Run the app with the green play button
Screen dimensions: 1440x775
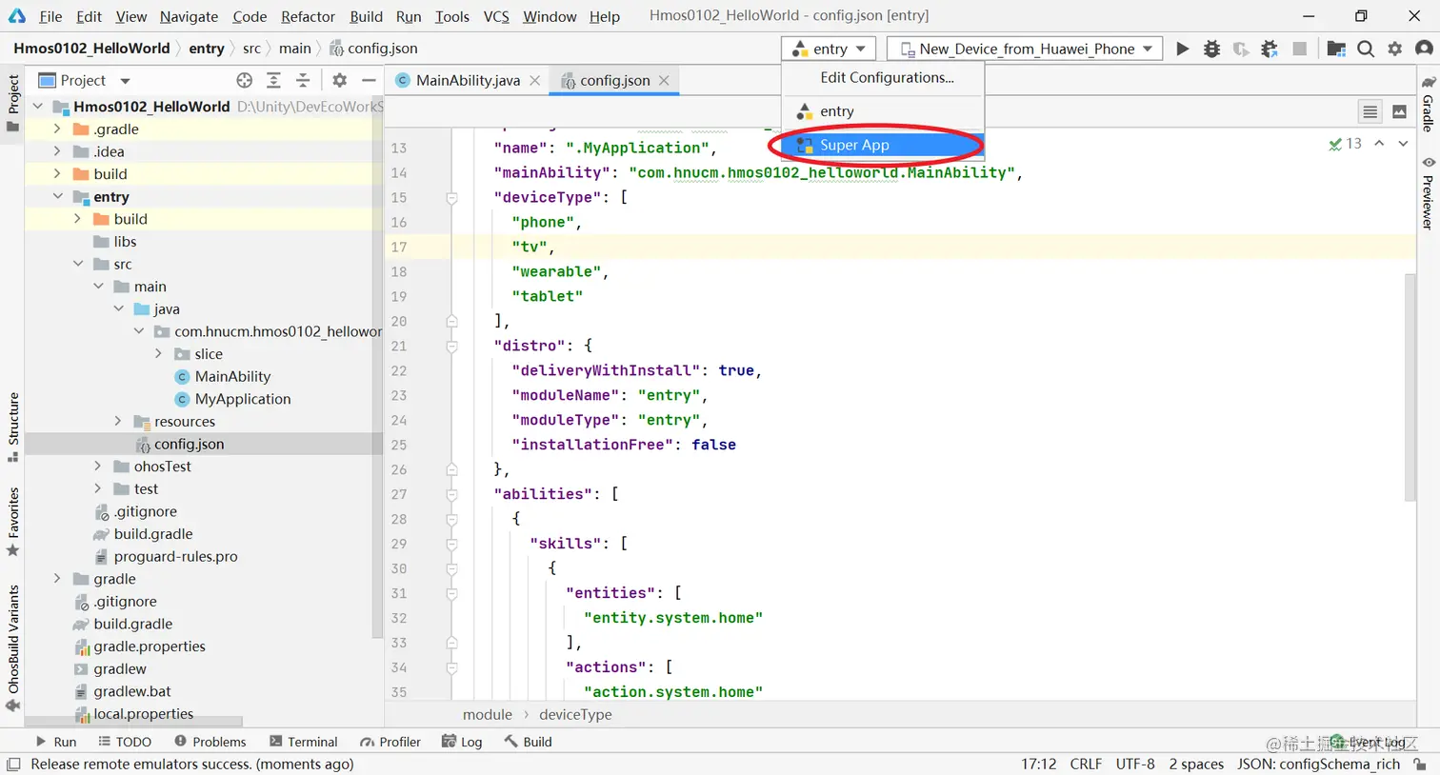click(x=1182, y=49)
